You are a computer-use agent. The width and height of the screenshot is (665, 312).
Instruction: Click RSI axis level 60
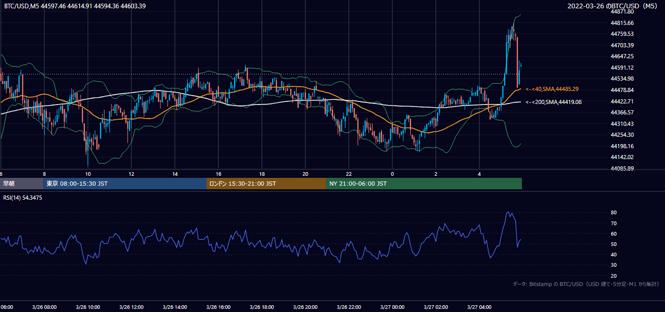click(614, 233)
